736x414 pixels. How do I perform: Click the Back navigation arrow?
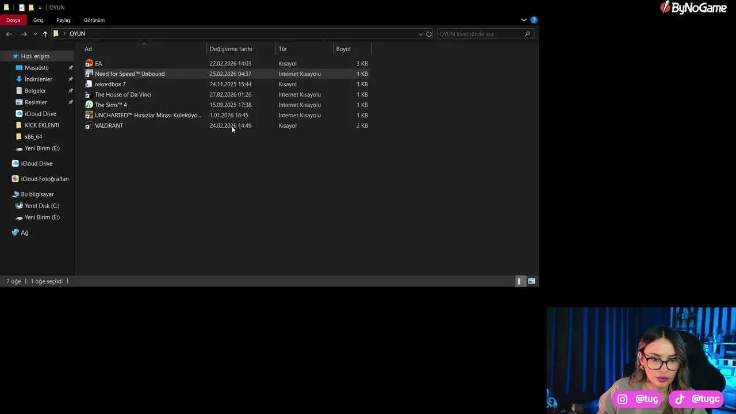pos(9,34)
